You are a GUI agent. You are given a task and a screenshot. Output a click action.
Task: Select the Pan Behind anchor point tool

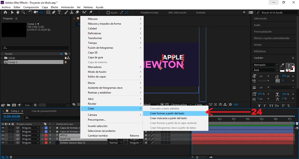click(41, 12)
